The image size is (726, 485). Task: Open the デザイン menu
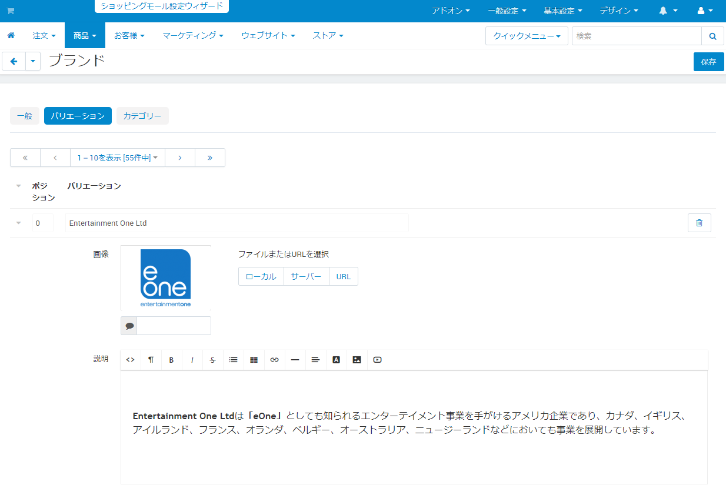tap(619, 11)
